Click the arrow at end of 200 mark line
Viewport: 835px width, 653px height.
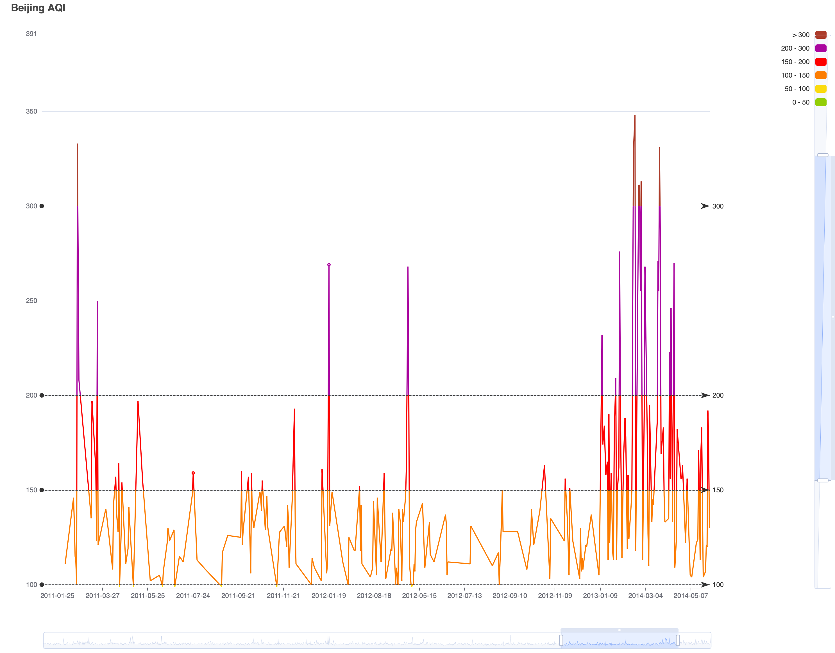coord(705,395)
